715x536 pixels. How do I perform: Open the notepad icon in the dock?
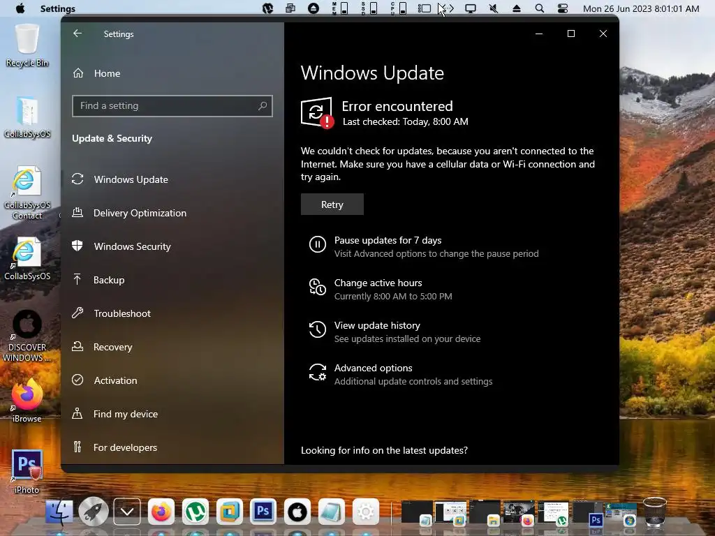point(332,512)
